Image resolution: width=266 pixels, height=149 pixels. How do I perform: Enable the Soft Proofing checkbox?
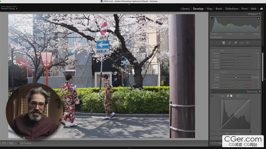18,143
